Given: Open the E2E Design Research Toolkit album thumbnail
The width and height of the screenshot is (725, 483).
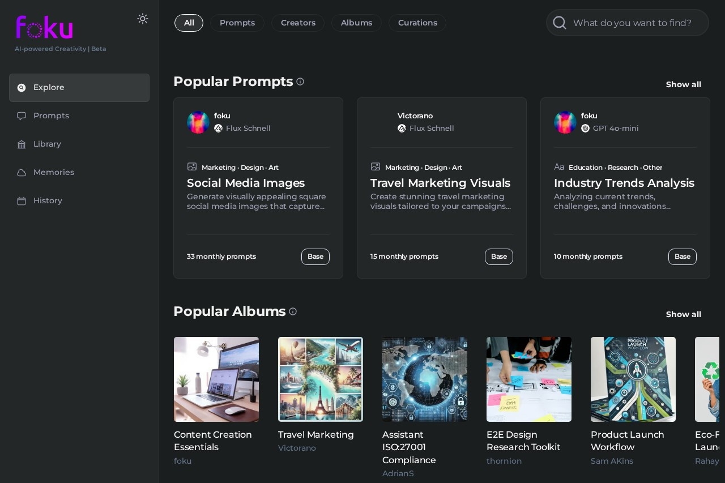Looking at the screenshot, I should 529,379.
